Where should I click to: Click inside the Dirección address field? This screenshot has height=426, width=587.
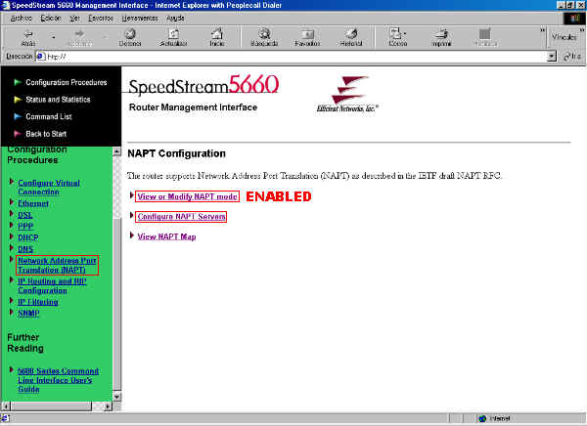293,57
